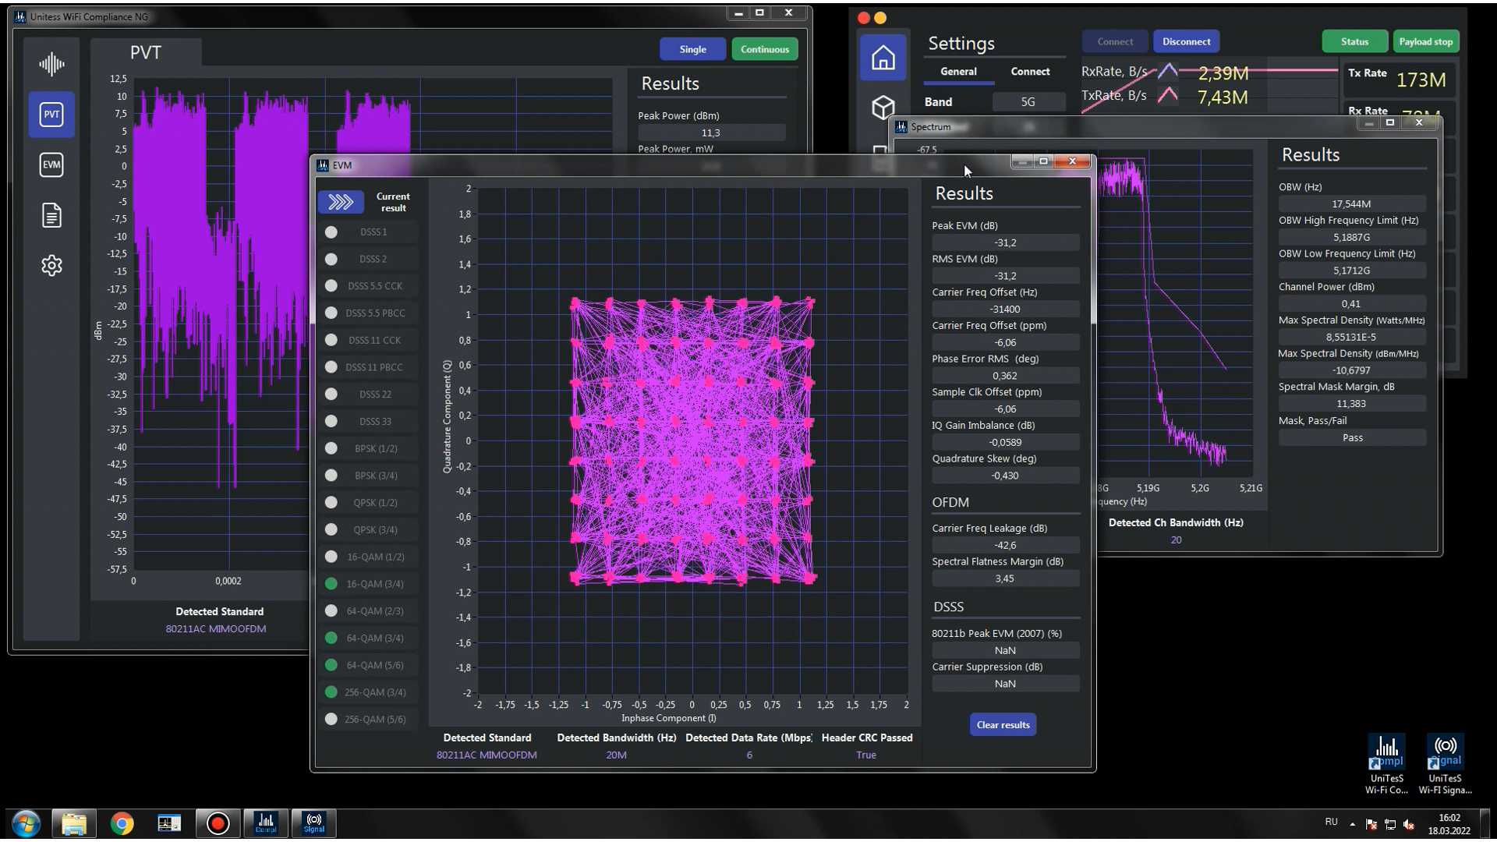Switch to the Connect settings tab
1497x842 pixels.
tap(1030, 71)
